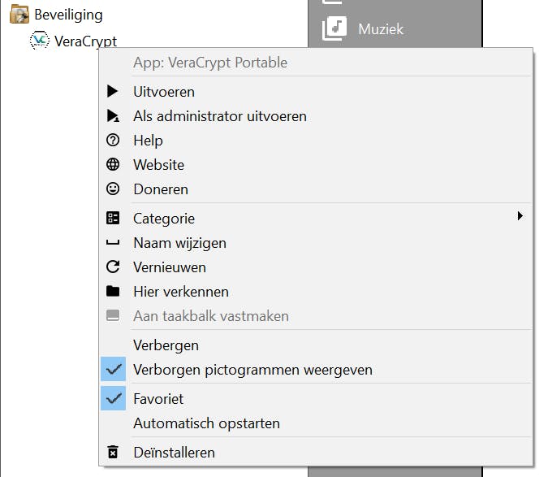The height and width of the screenshot is (477, 548).
Task: Select the VeraCrypt entry label
Action: [x=85, y=41]
